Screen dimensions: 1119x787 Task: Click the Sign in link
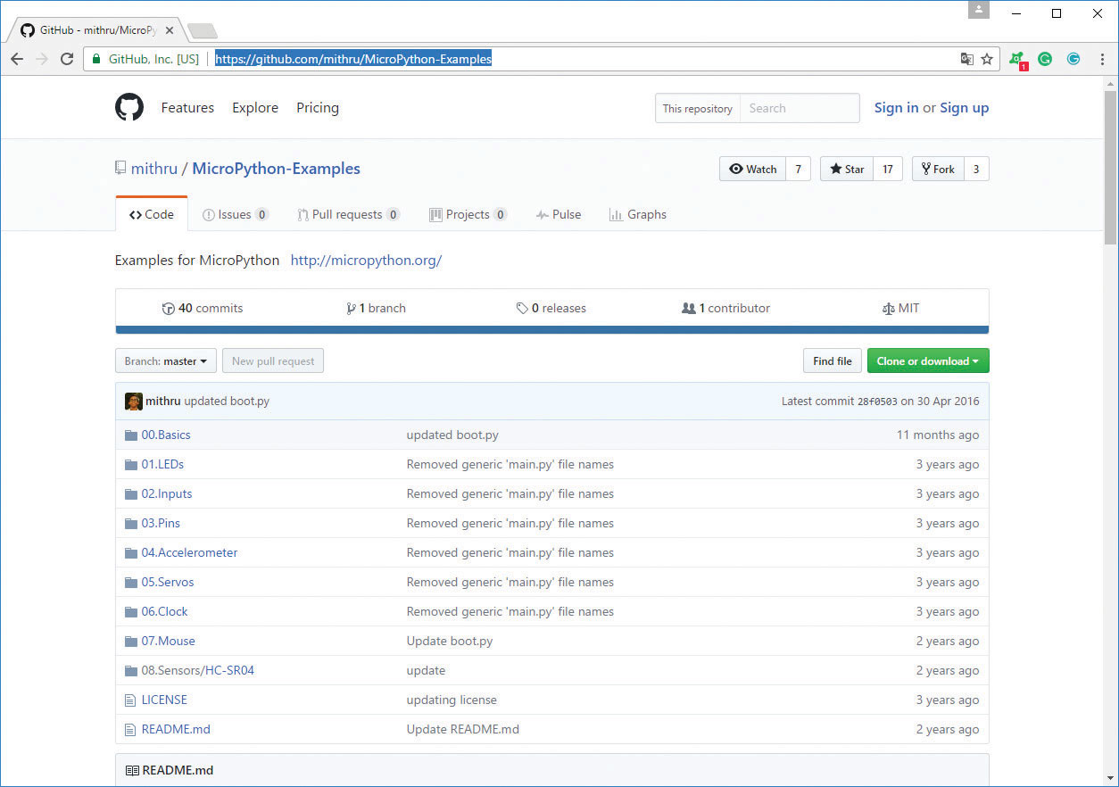896,108
